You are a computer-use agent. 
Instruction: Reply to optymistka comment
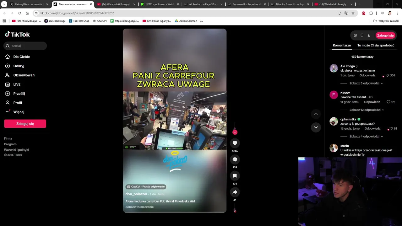tap(372, 129)
